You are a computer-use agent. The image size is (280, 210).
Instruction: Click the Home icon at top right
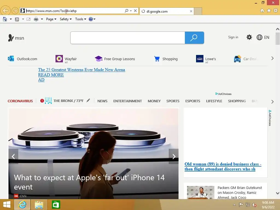(262, 11)
